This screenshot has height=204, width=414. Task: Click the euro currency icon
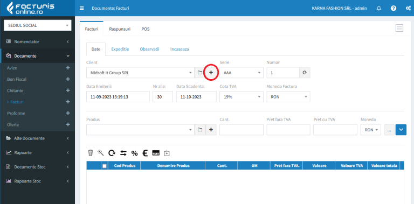coord(145,153)
